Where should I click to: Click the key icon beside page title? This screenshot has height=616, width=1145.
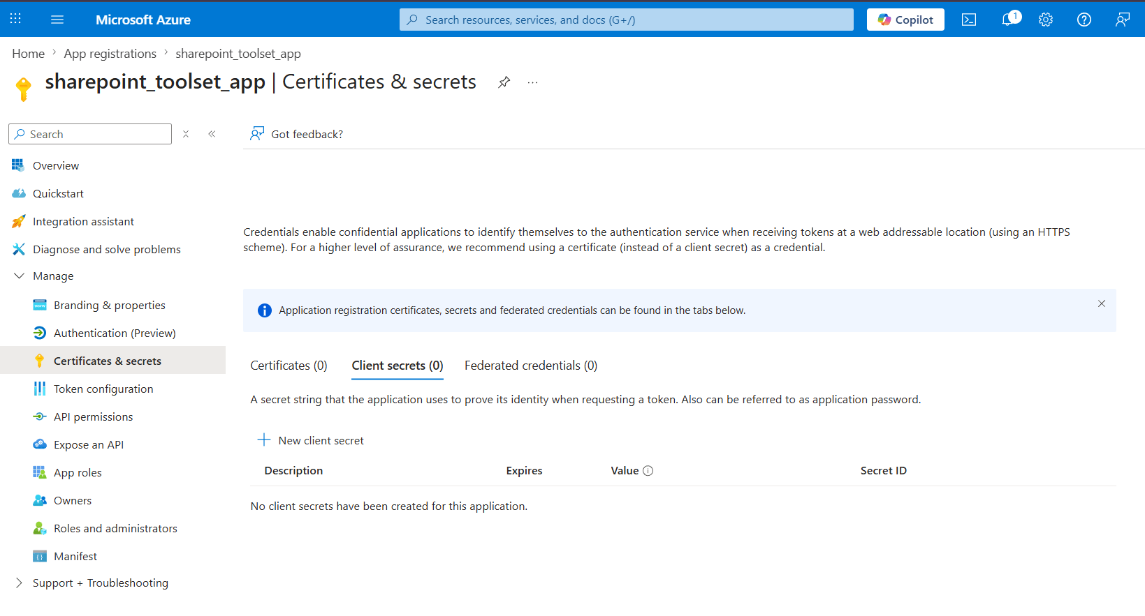(x=23, y=89)
